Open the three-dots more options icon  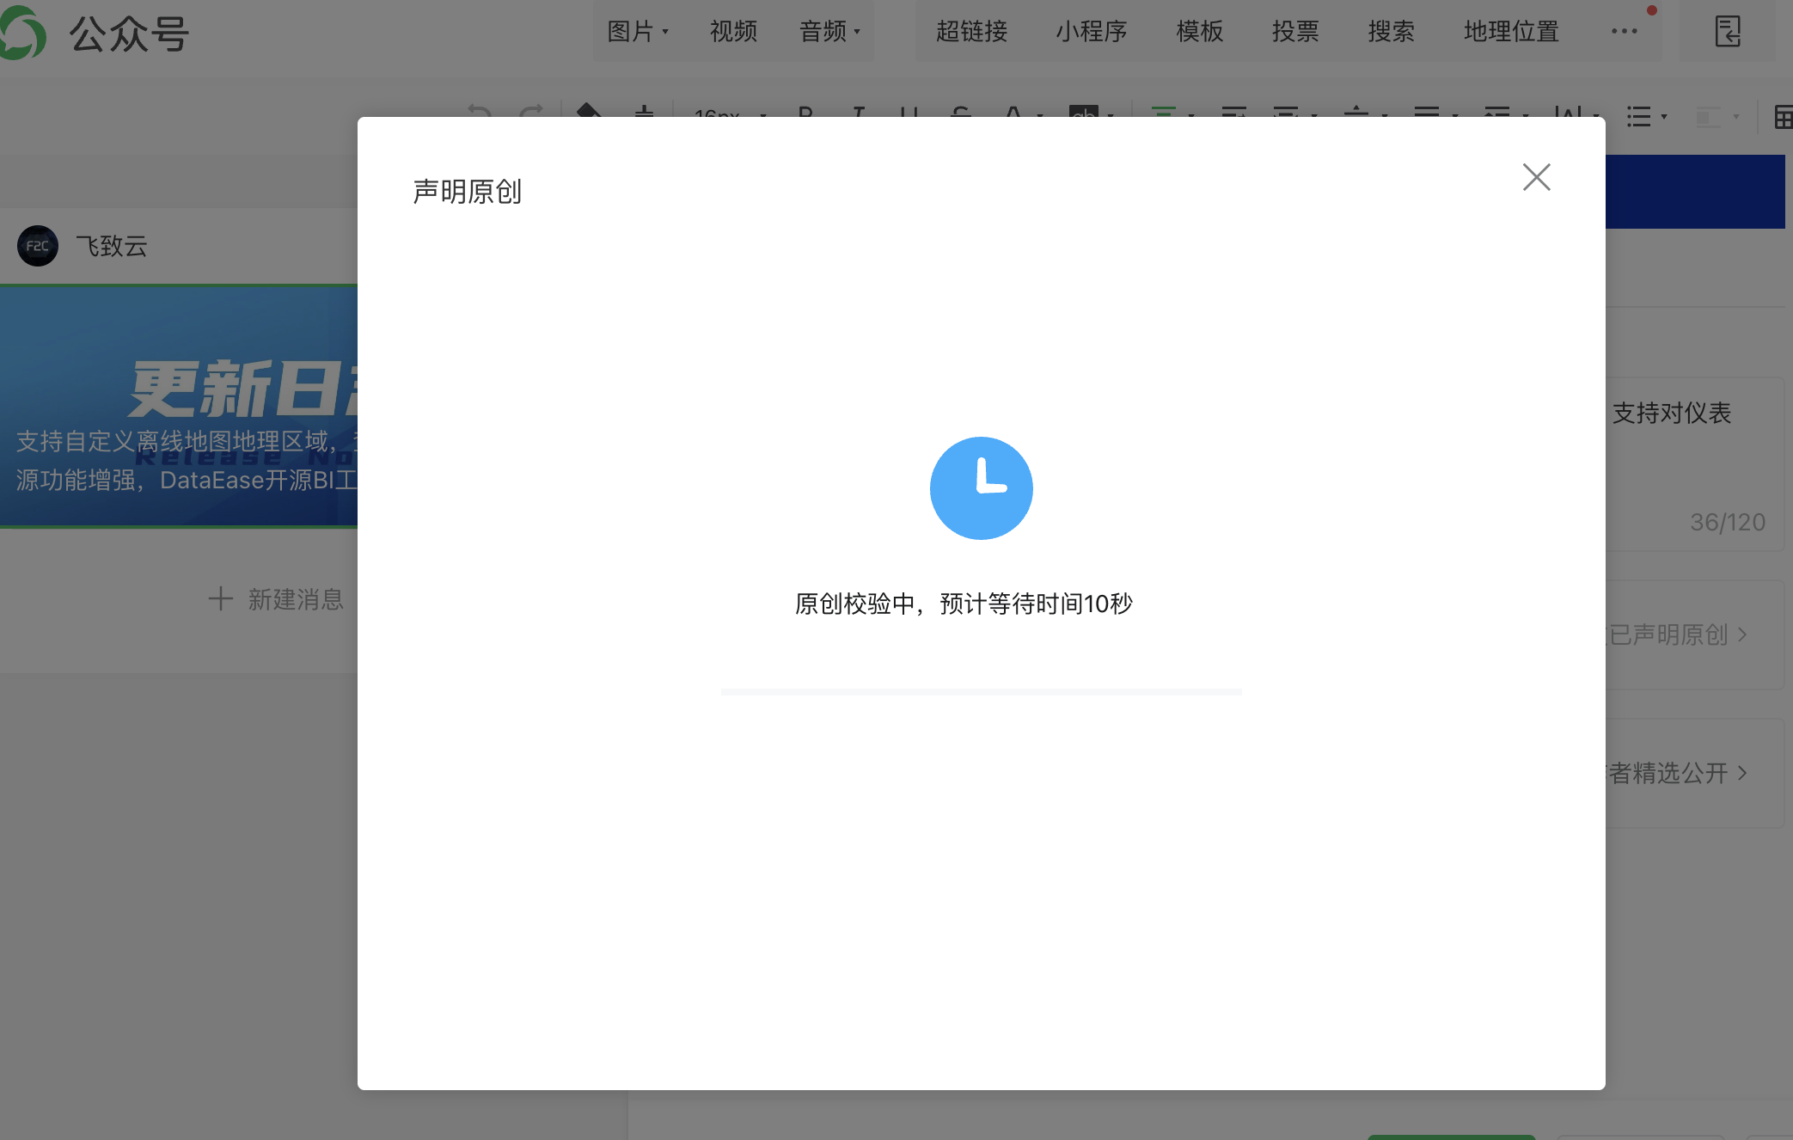[x=1624, y=32]
